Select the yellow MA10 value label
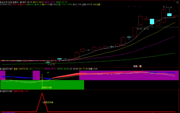 point(38,2)
